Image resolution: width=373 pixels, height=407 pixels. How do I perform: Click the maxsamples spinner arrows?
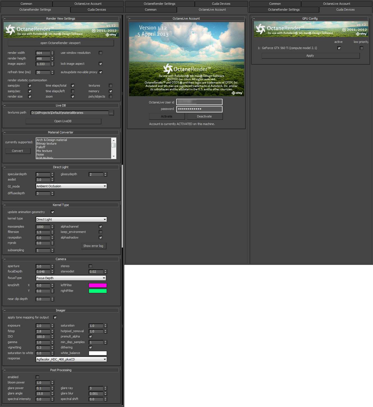coord(52,227)
